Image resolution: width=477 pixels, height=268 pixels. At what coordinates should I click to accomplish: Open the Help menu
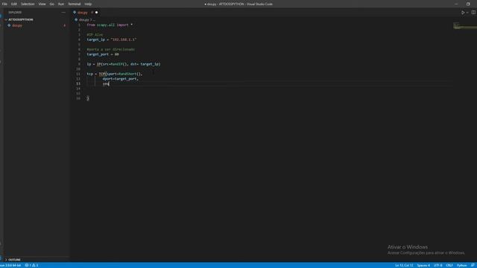pos(88,4)
